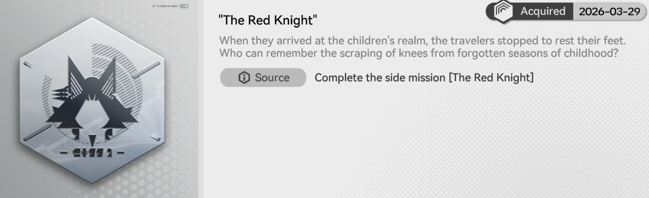This screenshot has width=649, height=198.
Task: Click the small double-box indicator above the medal
Action: point(184,6)
